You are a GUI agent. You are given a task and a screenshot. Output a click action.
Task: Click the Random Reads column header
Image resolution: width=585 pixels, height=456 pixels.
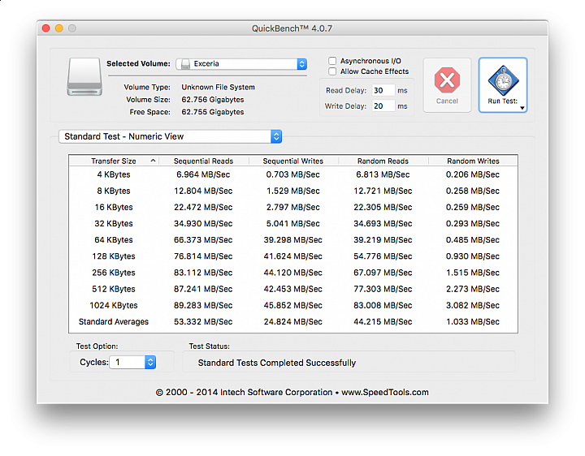[383, 161]
